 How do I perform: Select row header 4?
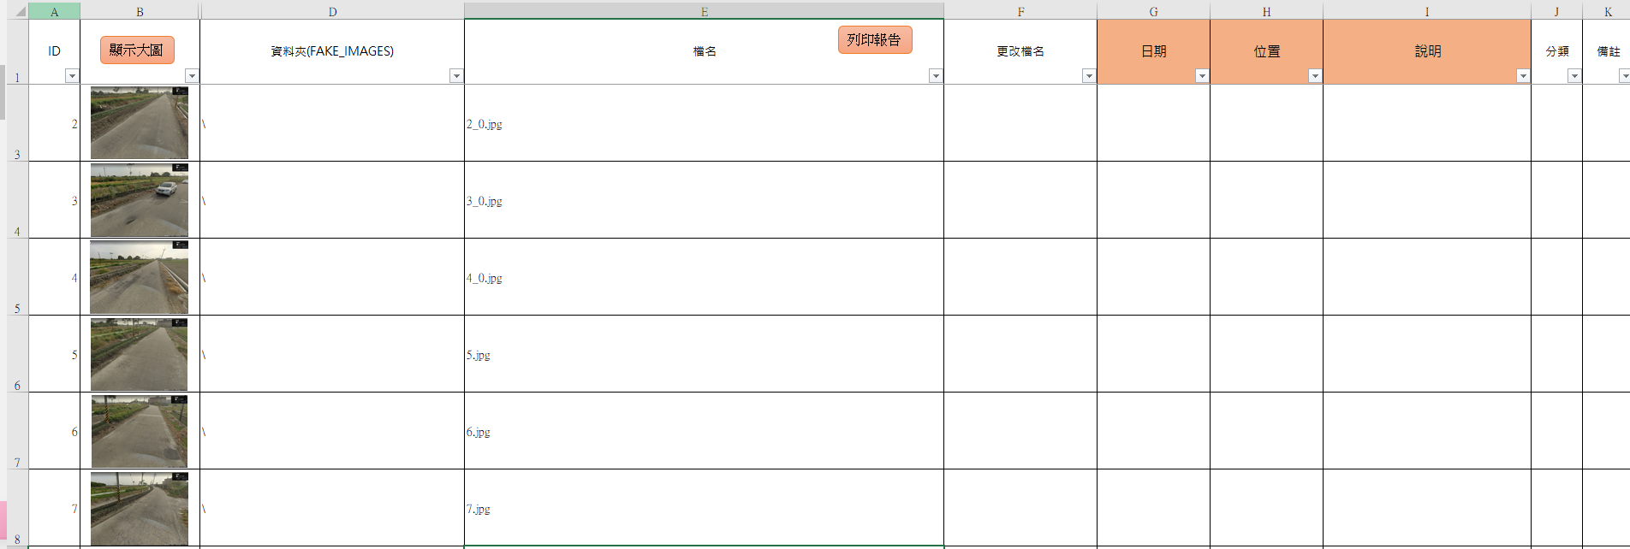18,200
